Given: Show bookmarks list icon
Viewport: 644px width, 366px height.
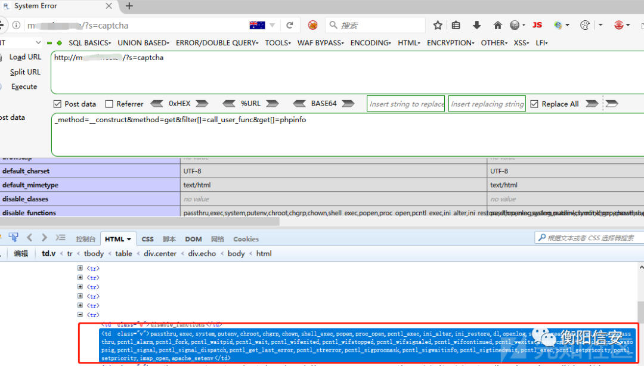Looking at the screenshot, I should (456, 25).
